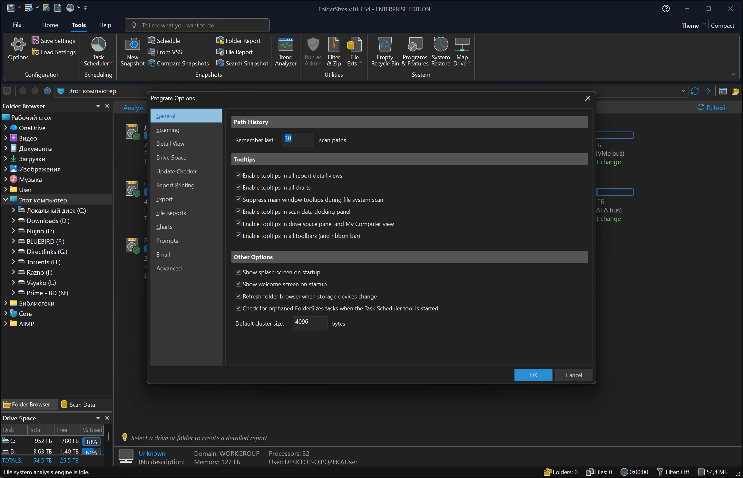
Task: Toggle tooltips in scan data docking panel
Action: tap(239, 211)
